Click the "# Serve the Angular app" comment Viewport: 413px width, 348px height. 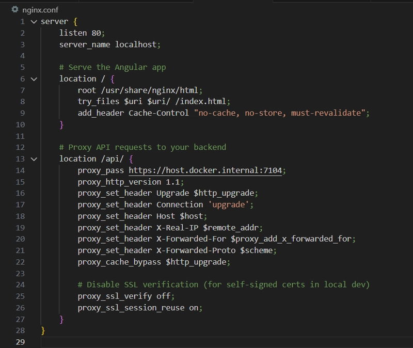point(112,68)
